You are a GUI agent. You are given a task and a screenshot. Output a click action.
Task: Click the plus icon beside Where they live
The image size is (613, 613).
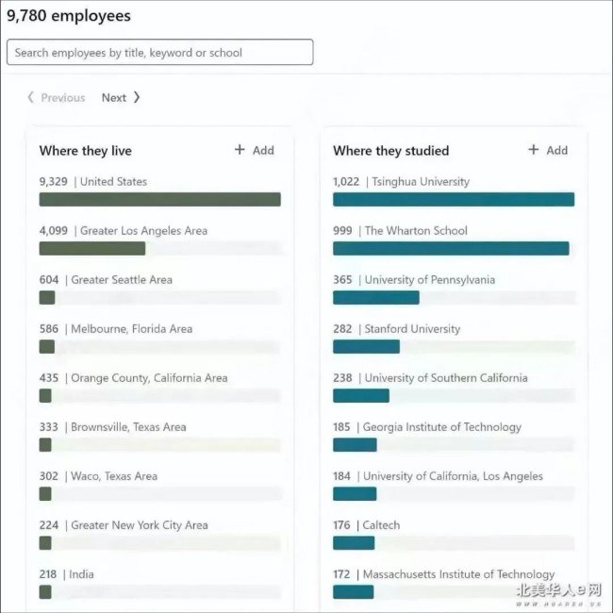(240, 150)
